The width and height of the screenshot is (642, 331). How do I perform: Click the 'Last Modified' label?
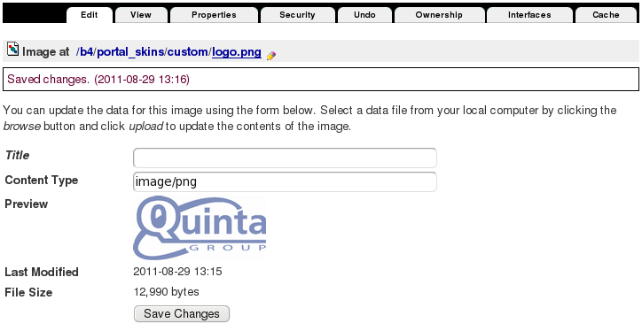pos(42,273)
